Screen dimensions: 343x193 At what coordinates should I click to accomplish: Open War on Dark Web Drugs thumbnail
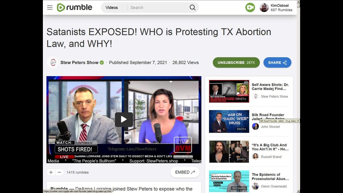coord(229,121)
